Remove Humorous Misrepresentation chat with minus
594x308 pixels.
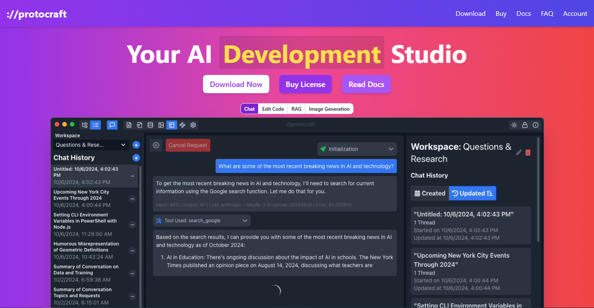(133, 251)
